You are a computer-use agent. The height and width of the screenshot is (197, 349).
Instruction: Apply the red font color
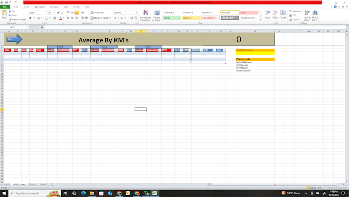click(61, 18)
